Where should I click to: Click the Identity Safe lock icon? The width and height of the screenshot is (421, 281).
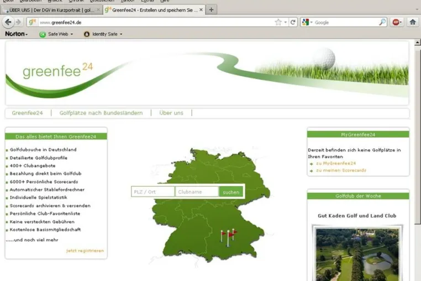click(86, 34)
